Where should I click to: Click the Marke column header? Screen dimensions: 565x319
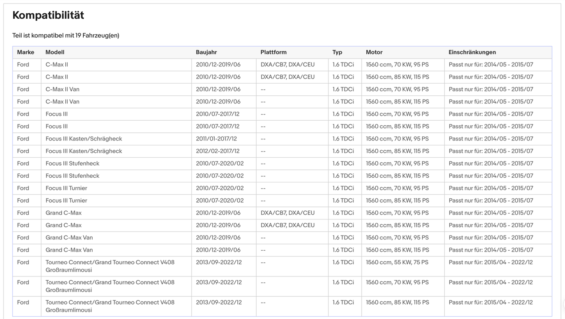pyautogui.click(x=25, y=52)
